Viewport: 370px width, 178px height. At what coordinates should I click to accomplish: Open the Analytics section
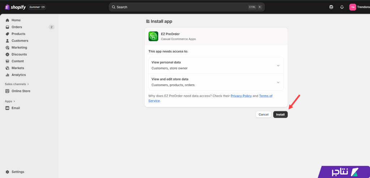[x=18, y=75]
